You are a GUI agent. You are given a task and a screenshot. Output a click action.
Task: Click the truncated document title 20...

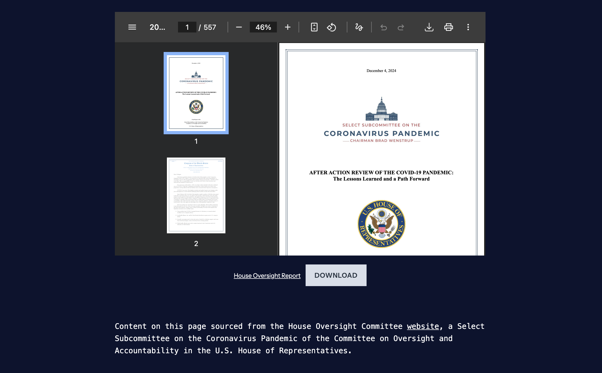[157, 27]
